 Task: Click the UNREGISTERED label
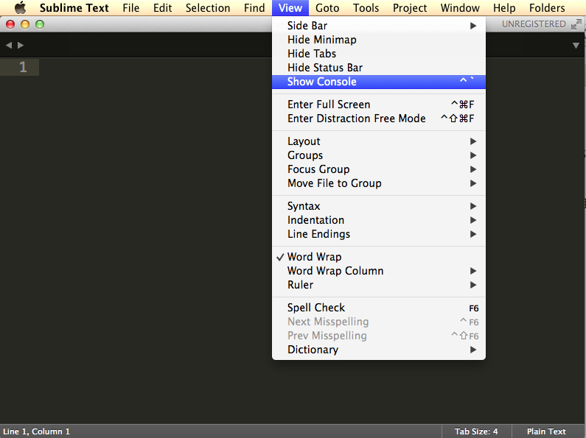(x=534, y=24)
